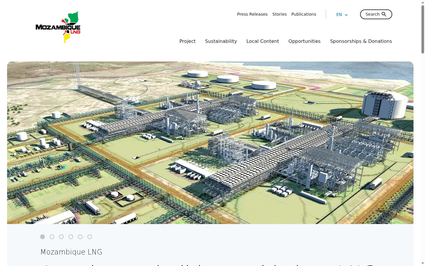This screenshot has width=425, height=266.
Task: Expand the EN language chevron
Action: 346,15
